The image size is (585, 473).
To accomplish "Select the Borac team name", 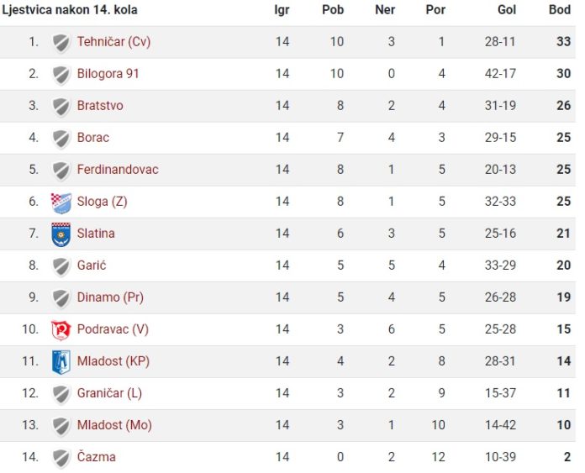I will 93,138.
